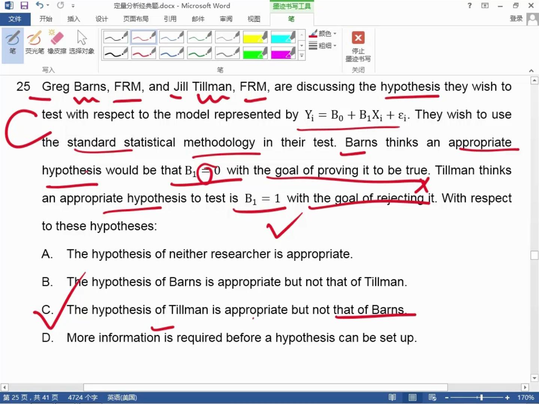Switch to Web Layout view in status bar

[x=432, y=397]
